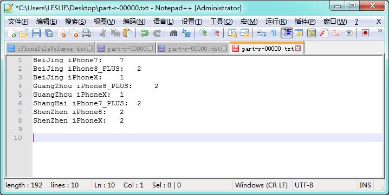This screenshot has height=195, width=389.
Task: Open the 插件(P) menu
Action: 305,22
